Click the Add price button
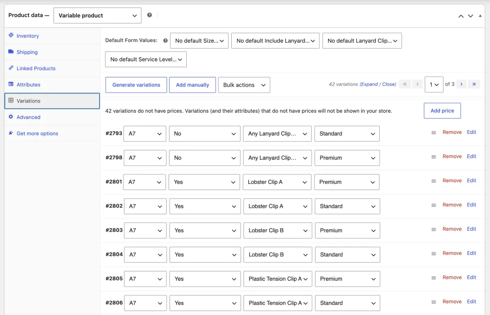This screenshot has height=315, width=490. pos(442,111)
